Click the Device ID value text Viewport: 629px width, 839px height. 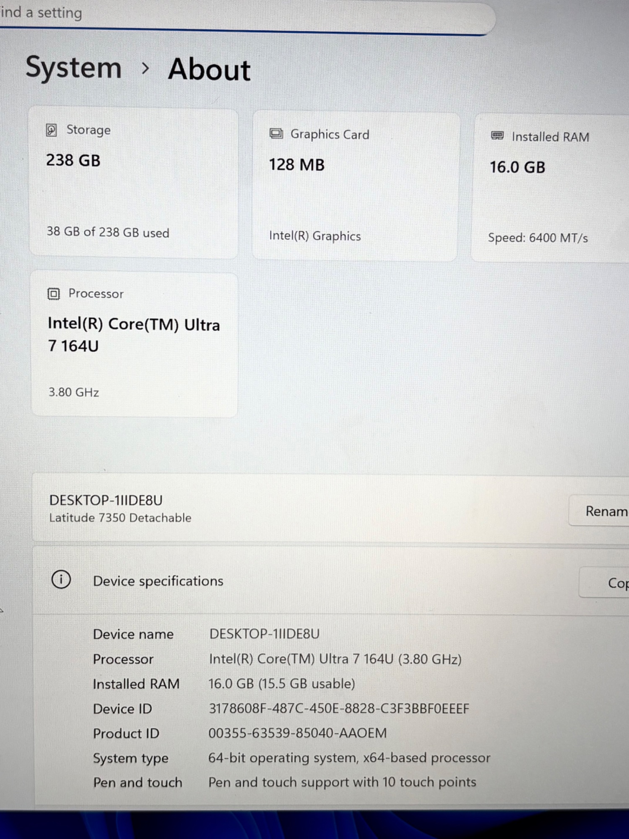coord(339,709)
